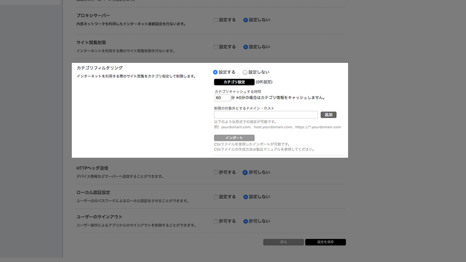Click the 制限の対象外とするドメイン・ホスト label
466x262 pixels.
pyautogui.click(x=244, y=108)
